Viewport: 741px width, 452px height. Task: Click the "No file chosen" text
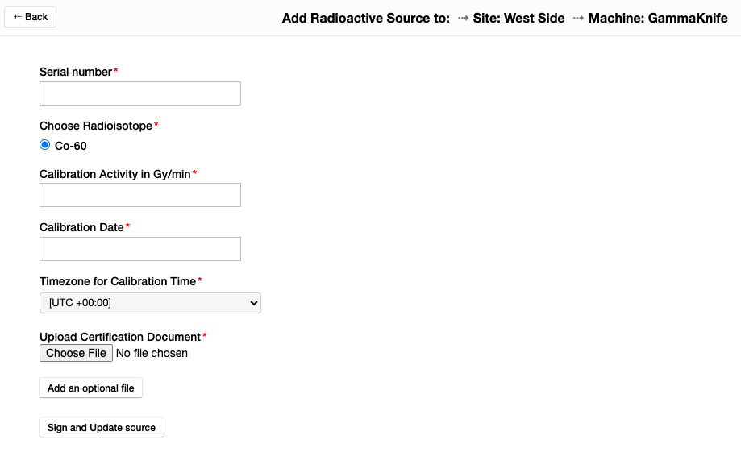(x=152, y=353)
